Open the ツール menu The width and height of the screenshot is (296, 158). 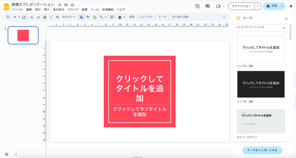(x=95, y=10)
